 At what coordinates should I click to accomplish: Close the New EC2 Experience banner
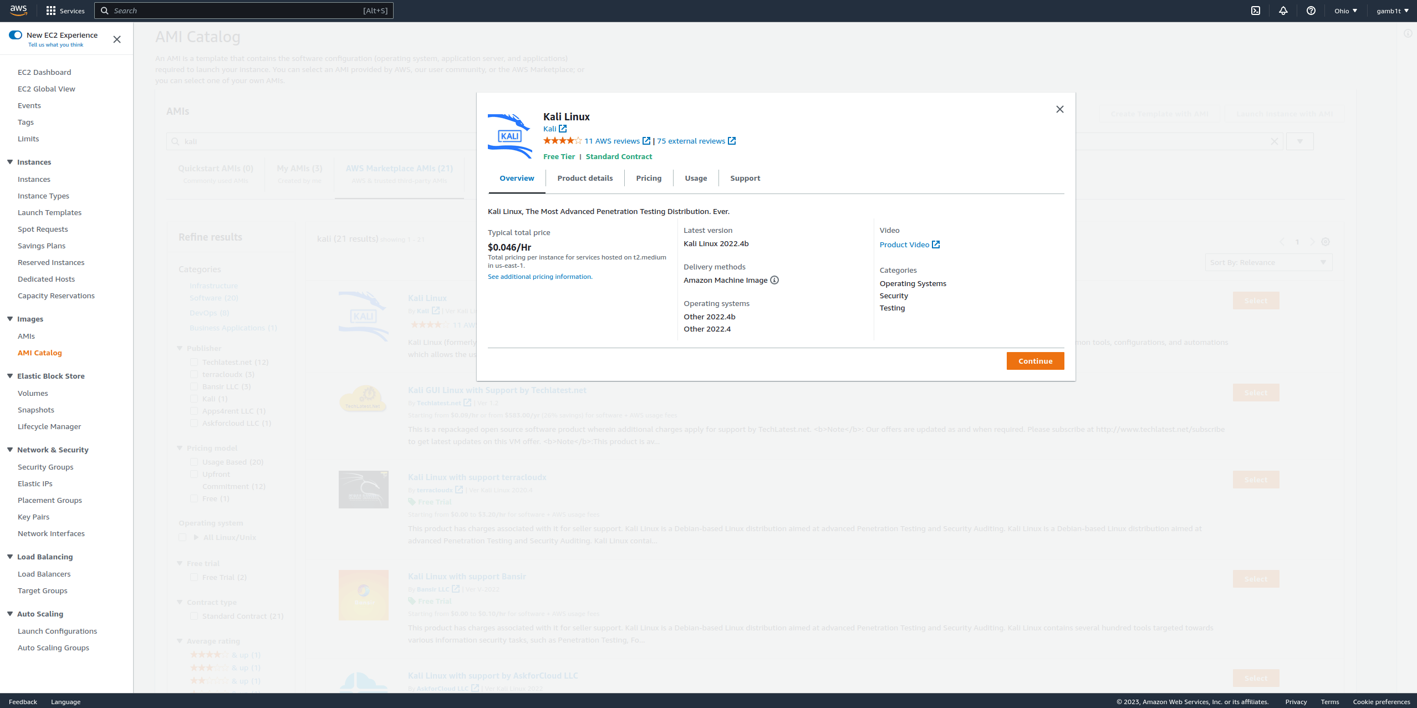[117, 39]
